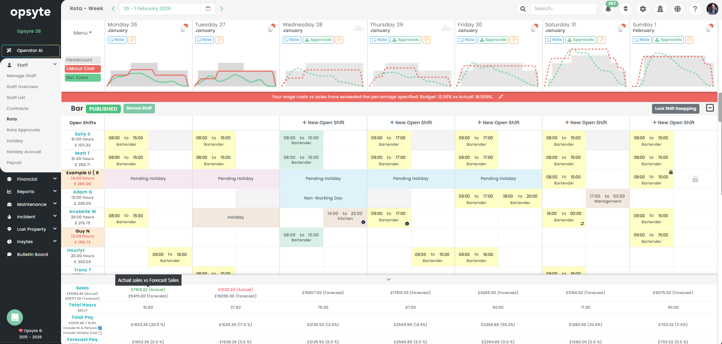Toggle the Labour Cost chart legend
The height and width of the screenshot is (344, 722).
click(82, 68)
